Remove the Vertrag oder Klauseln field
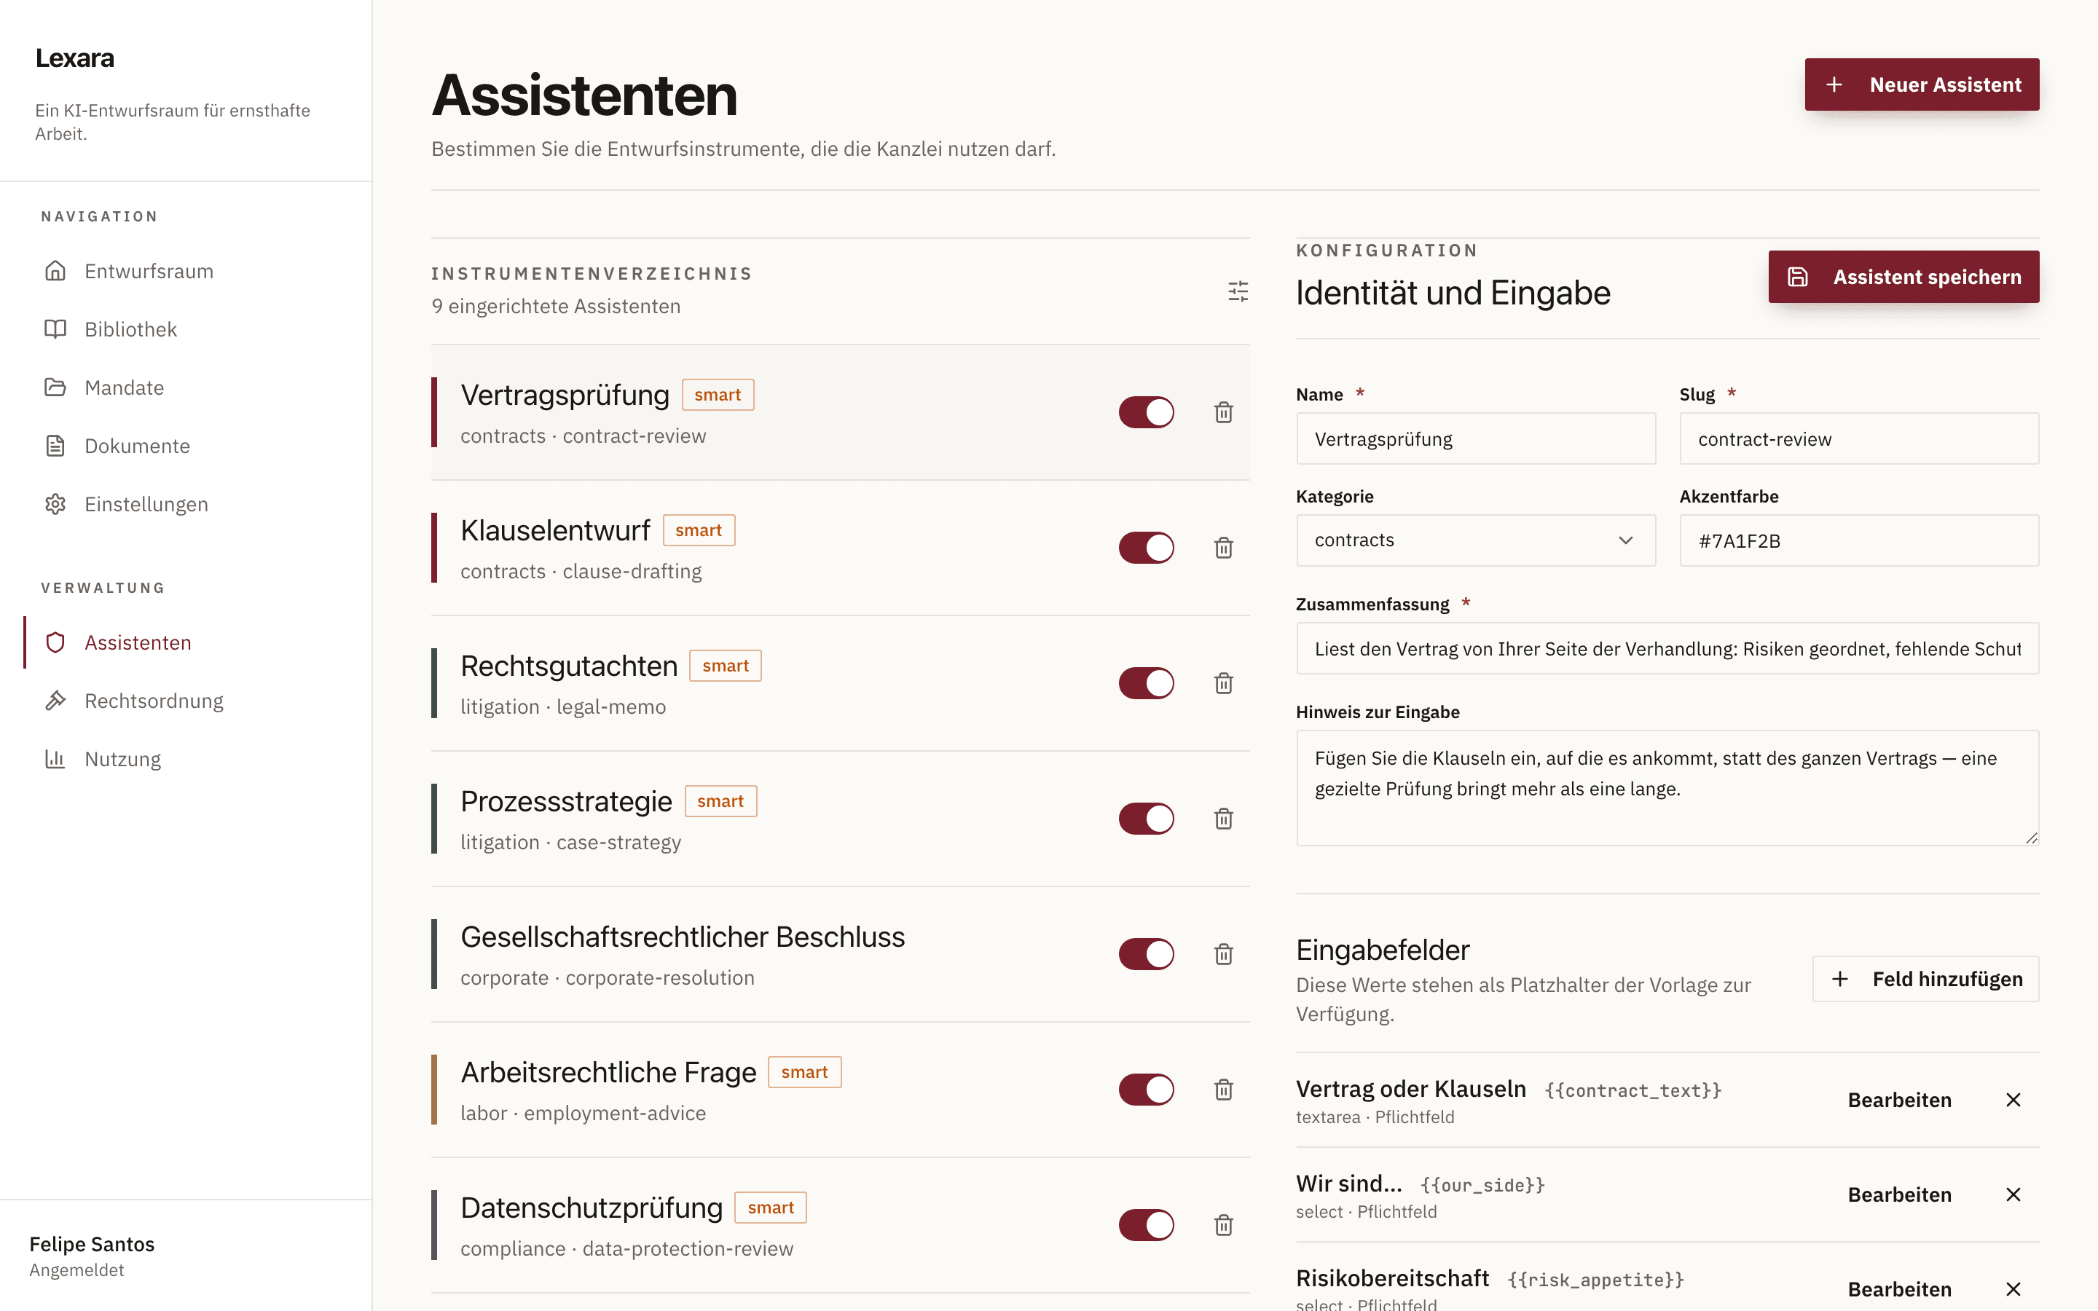 click(x=2013, y=1100)
